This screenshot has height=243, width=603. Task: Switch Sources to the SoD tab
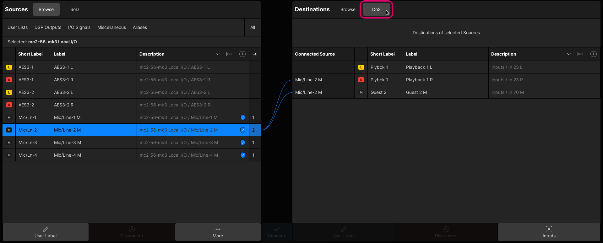tap(74, 9)
